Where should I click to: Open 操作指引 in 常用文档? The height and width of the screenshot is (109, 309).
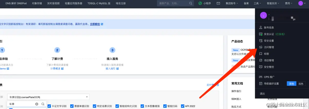click(x=236, y=91)
